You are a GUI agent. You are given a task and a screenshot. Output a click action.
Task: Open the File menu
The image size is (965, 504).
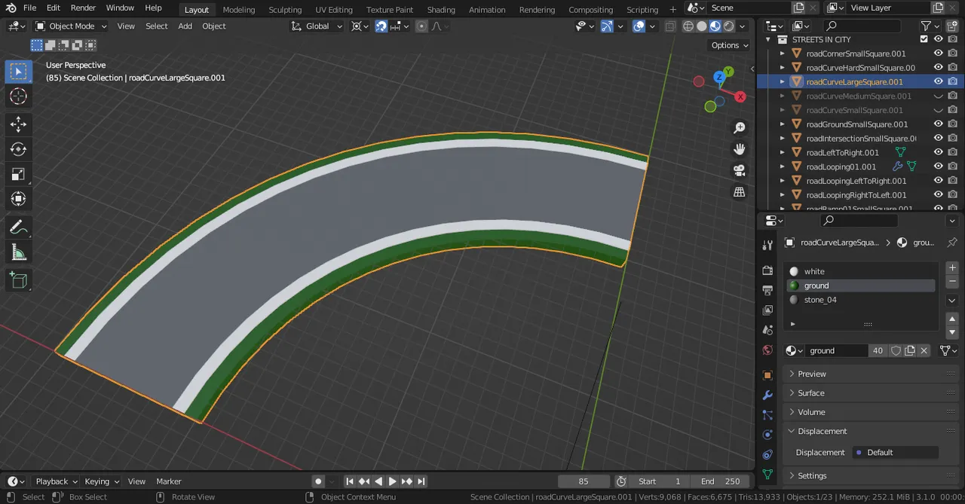click(x=29, y=8)
